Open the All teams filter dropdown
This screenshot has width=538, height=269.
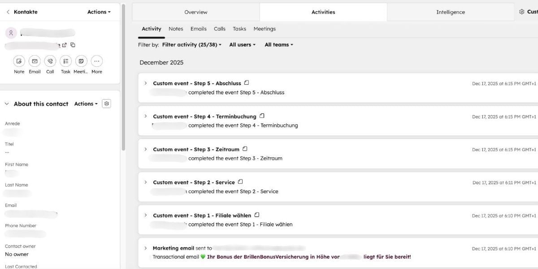click(x=278, y=45)
